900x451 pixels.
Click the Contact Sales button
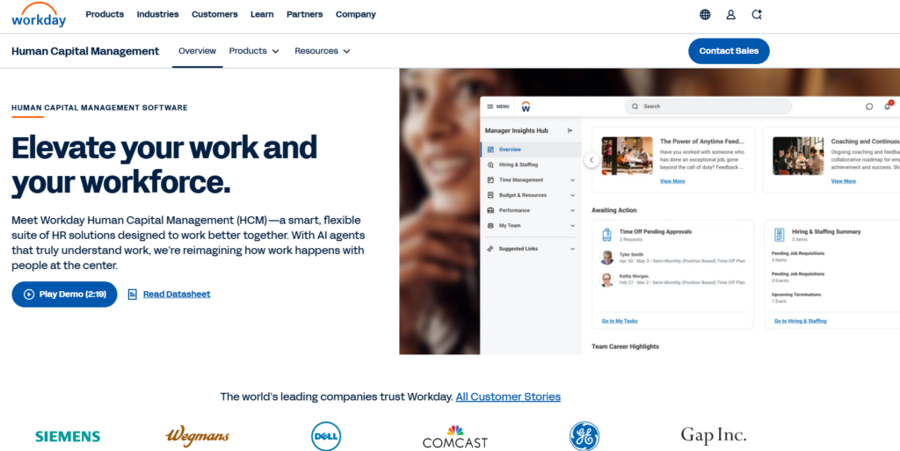[x=729, y=51]
